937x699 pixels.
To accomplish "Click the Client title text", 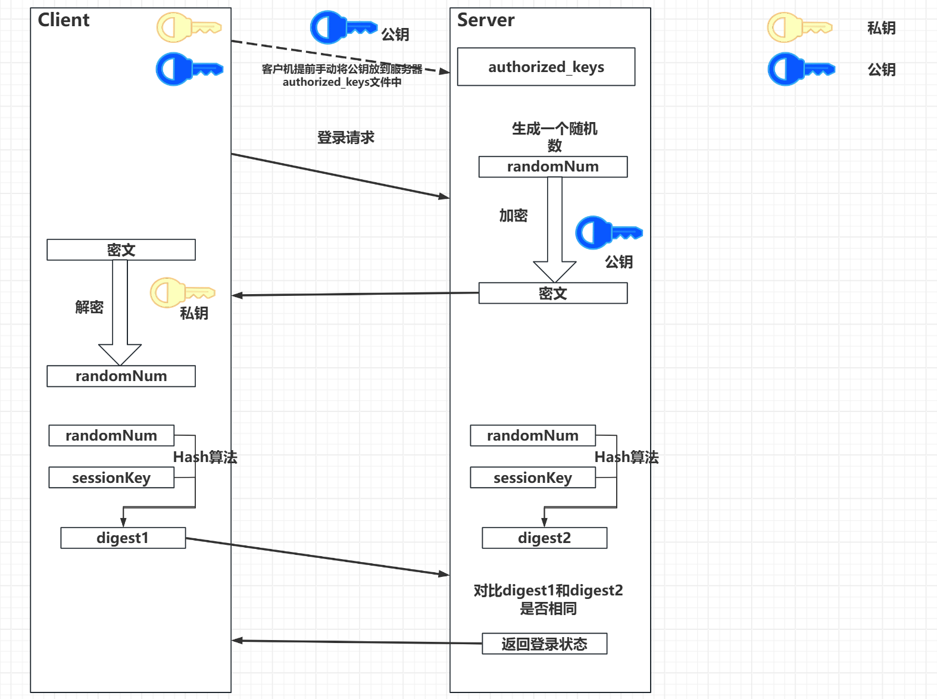I will [64, 20].
